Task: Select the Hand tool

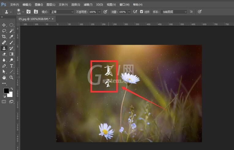Action: coord(4,77)
